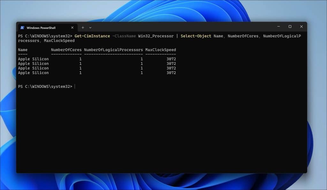
Task: Click the MaxClockSpeed column header
Action: [161, 50]
